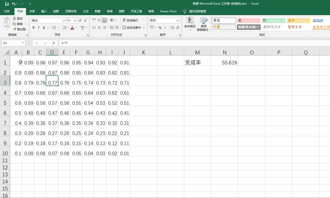This screenshot has width=330, height=198.
Task: Apply the 检查单元格 (Check Cell) style
Action: [248, 27]
